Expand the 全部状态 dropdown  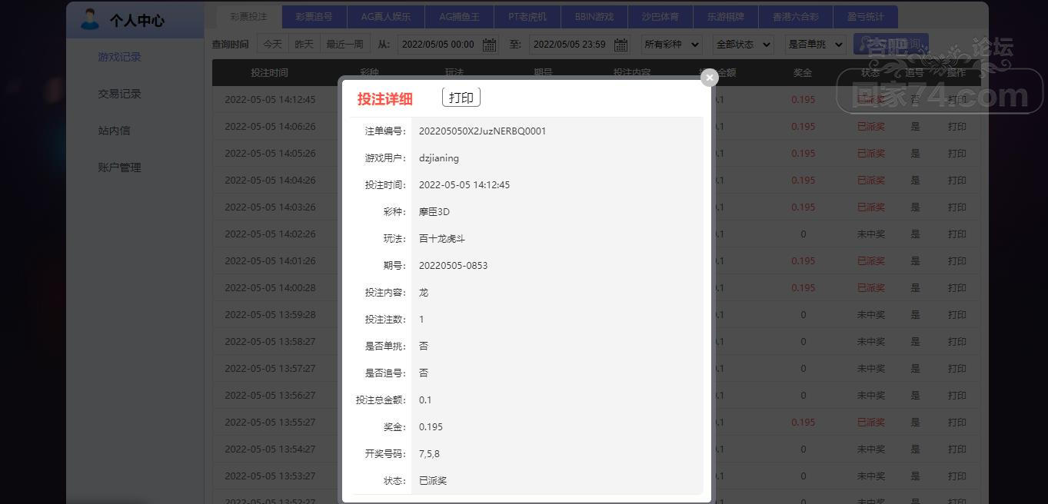point(743,45)
